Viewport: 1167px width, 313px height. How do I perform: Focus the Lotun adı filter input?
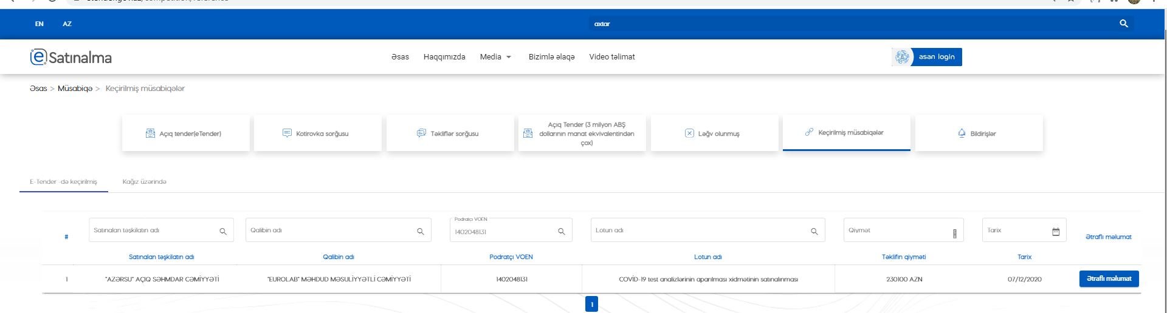[x=707, y=230]
